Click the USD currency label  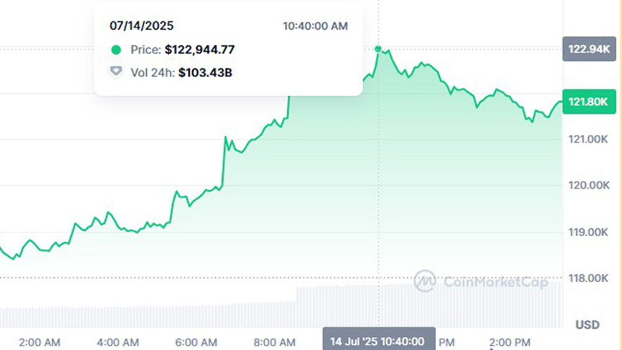(587, 325)
